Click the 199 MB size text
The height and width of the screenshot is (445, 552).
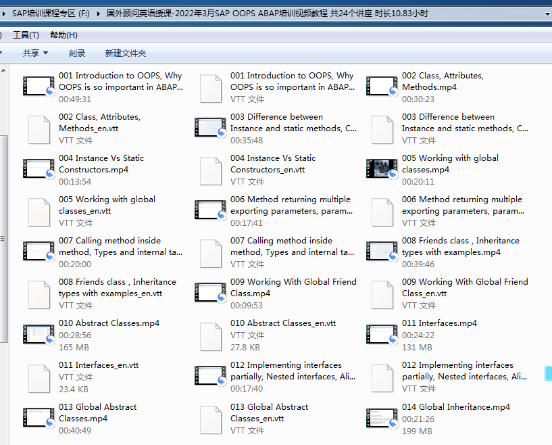[x=417, y=431]
